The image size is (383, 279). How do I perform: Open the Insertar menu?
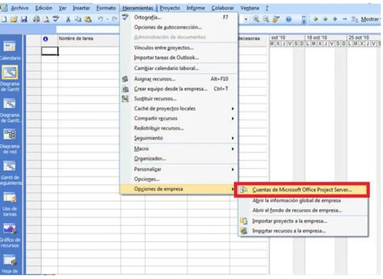pyautogui.click(x=81, y=8)
